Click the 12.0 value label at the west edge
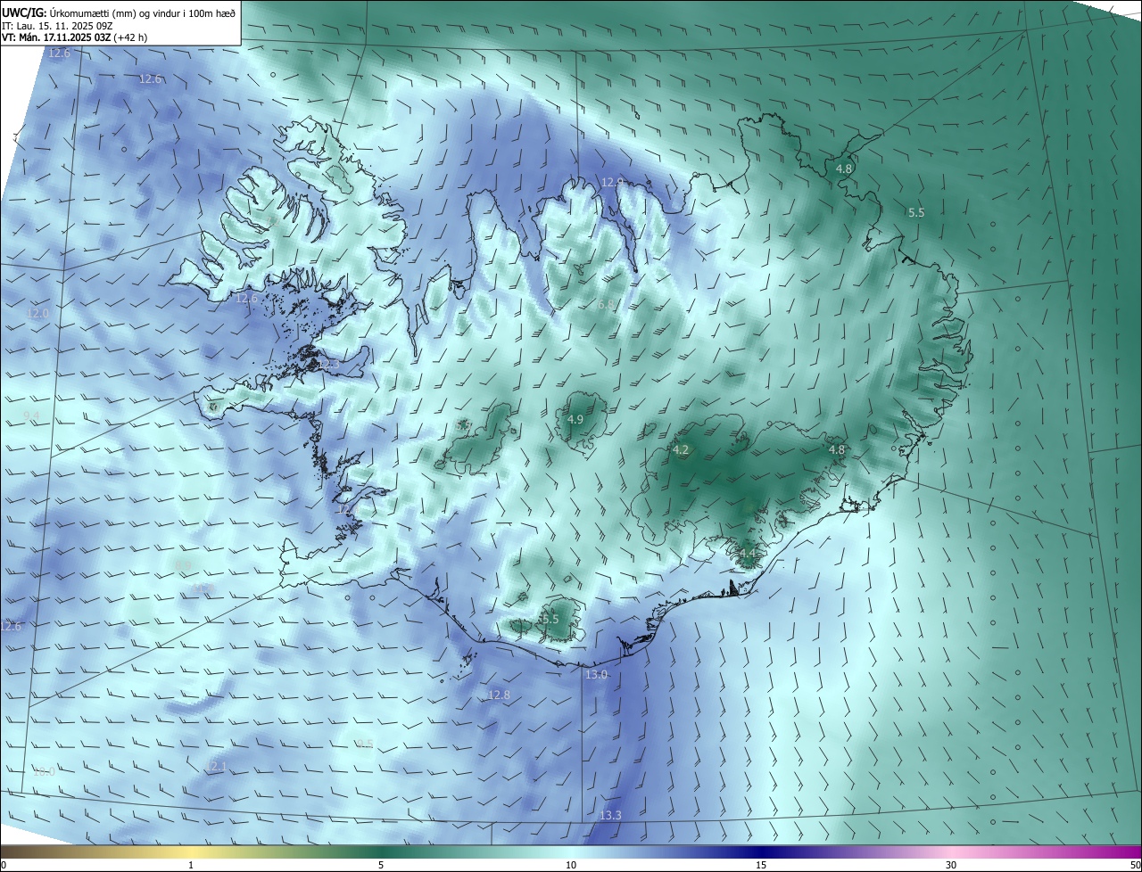The height and width of the screenshot is (872, 1142). click(38, 313)
